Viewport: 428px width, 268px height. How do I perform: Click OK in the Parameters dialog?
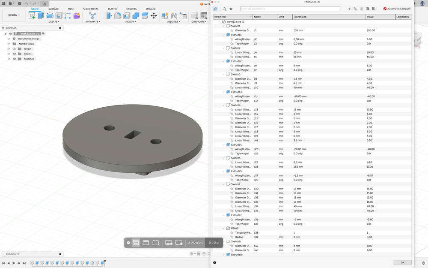403,262
